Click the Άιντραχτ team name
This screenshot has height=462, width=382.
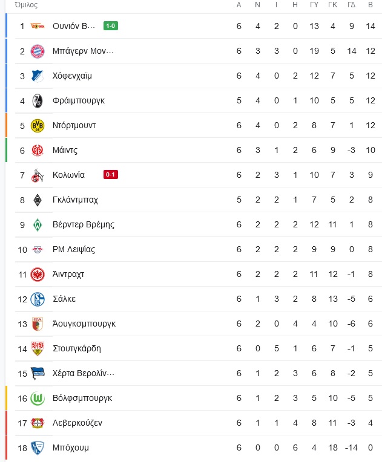[x=68, y=275]
